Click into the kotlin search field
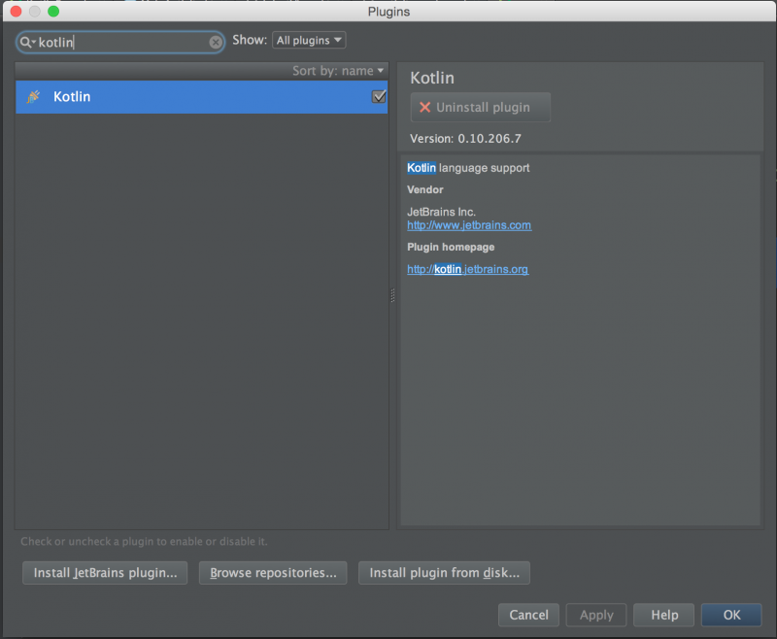The width and height of the screenshot is (777, 639). (120, 42)
